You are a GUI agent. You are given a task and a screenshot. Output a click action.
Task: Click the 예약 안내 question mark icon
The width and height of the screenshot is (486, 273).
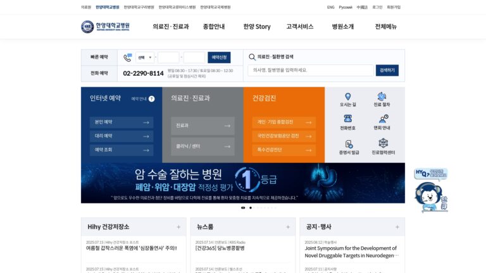point(151,99)
